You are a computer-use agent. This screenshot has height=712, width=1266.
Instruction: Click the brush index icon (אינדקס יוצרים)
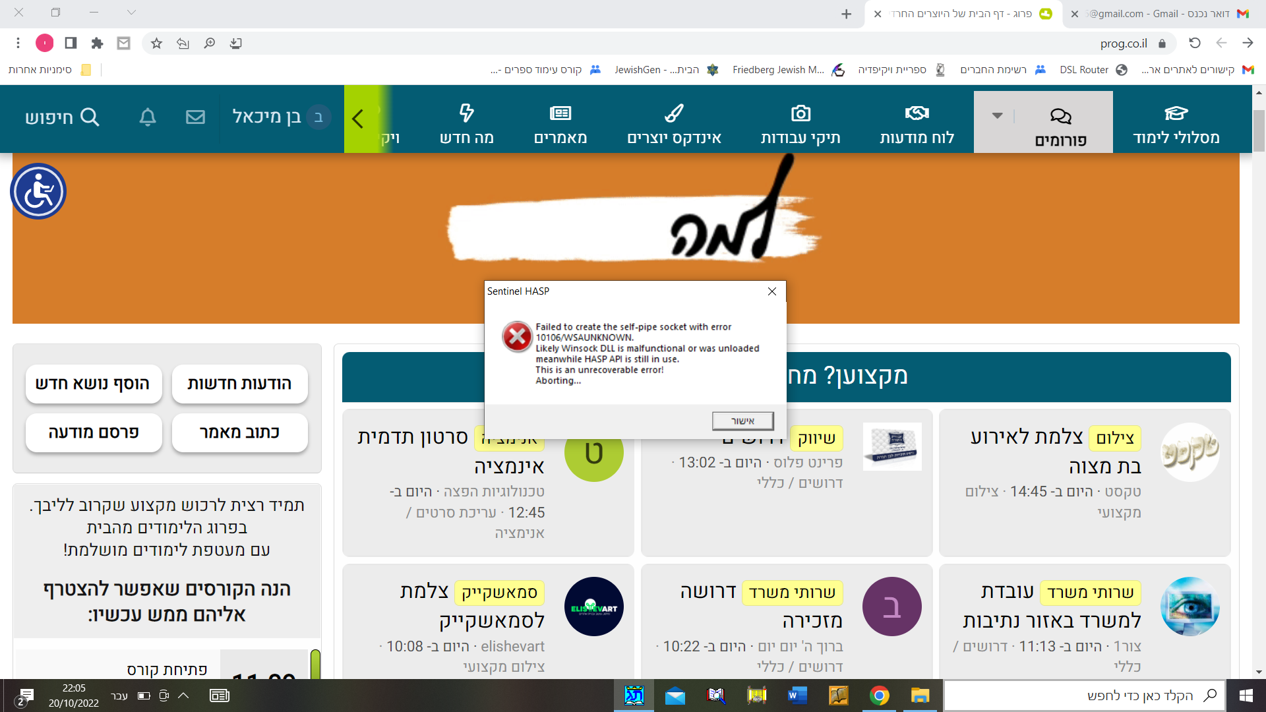(674, 113)
